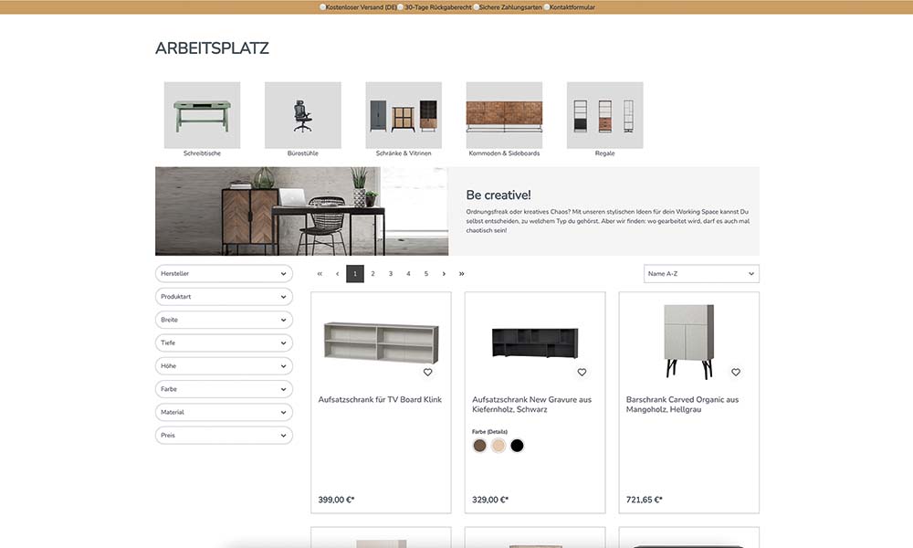Open Aufsatzschrank für TV Board Klink product title
The height and width of the screenshot is (548, 913).
(x=380, y=399)
